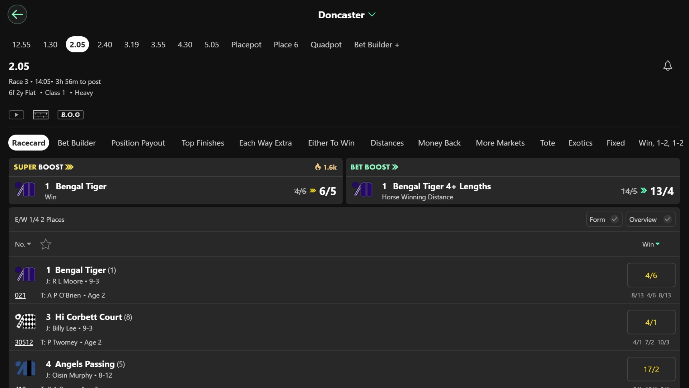The height and width of the screenshot is (388, 689).
Task: Switch to the 2.40 race
Action: [105, 45]
